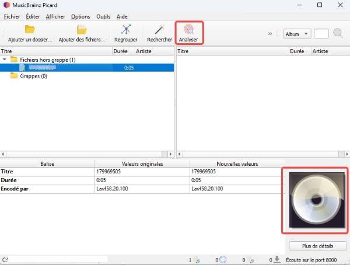Click left pane scrollbar left arrow
350x265 pixels.
3,154
